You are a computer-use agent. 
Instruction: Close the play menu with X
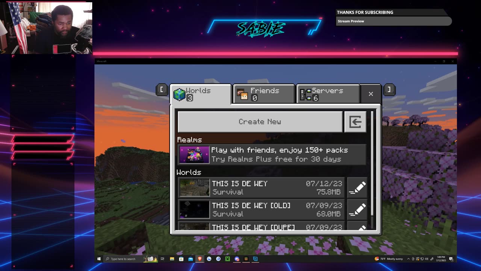point(371,94)
